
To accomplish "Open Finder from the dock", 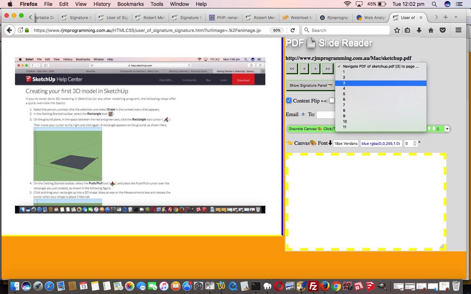I will tap(15, 286).
